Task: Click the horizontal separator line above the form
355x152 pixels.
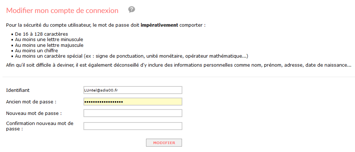Action: point(179,77)
